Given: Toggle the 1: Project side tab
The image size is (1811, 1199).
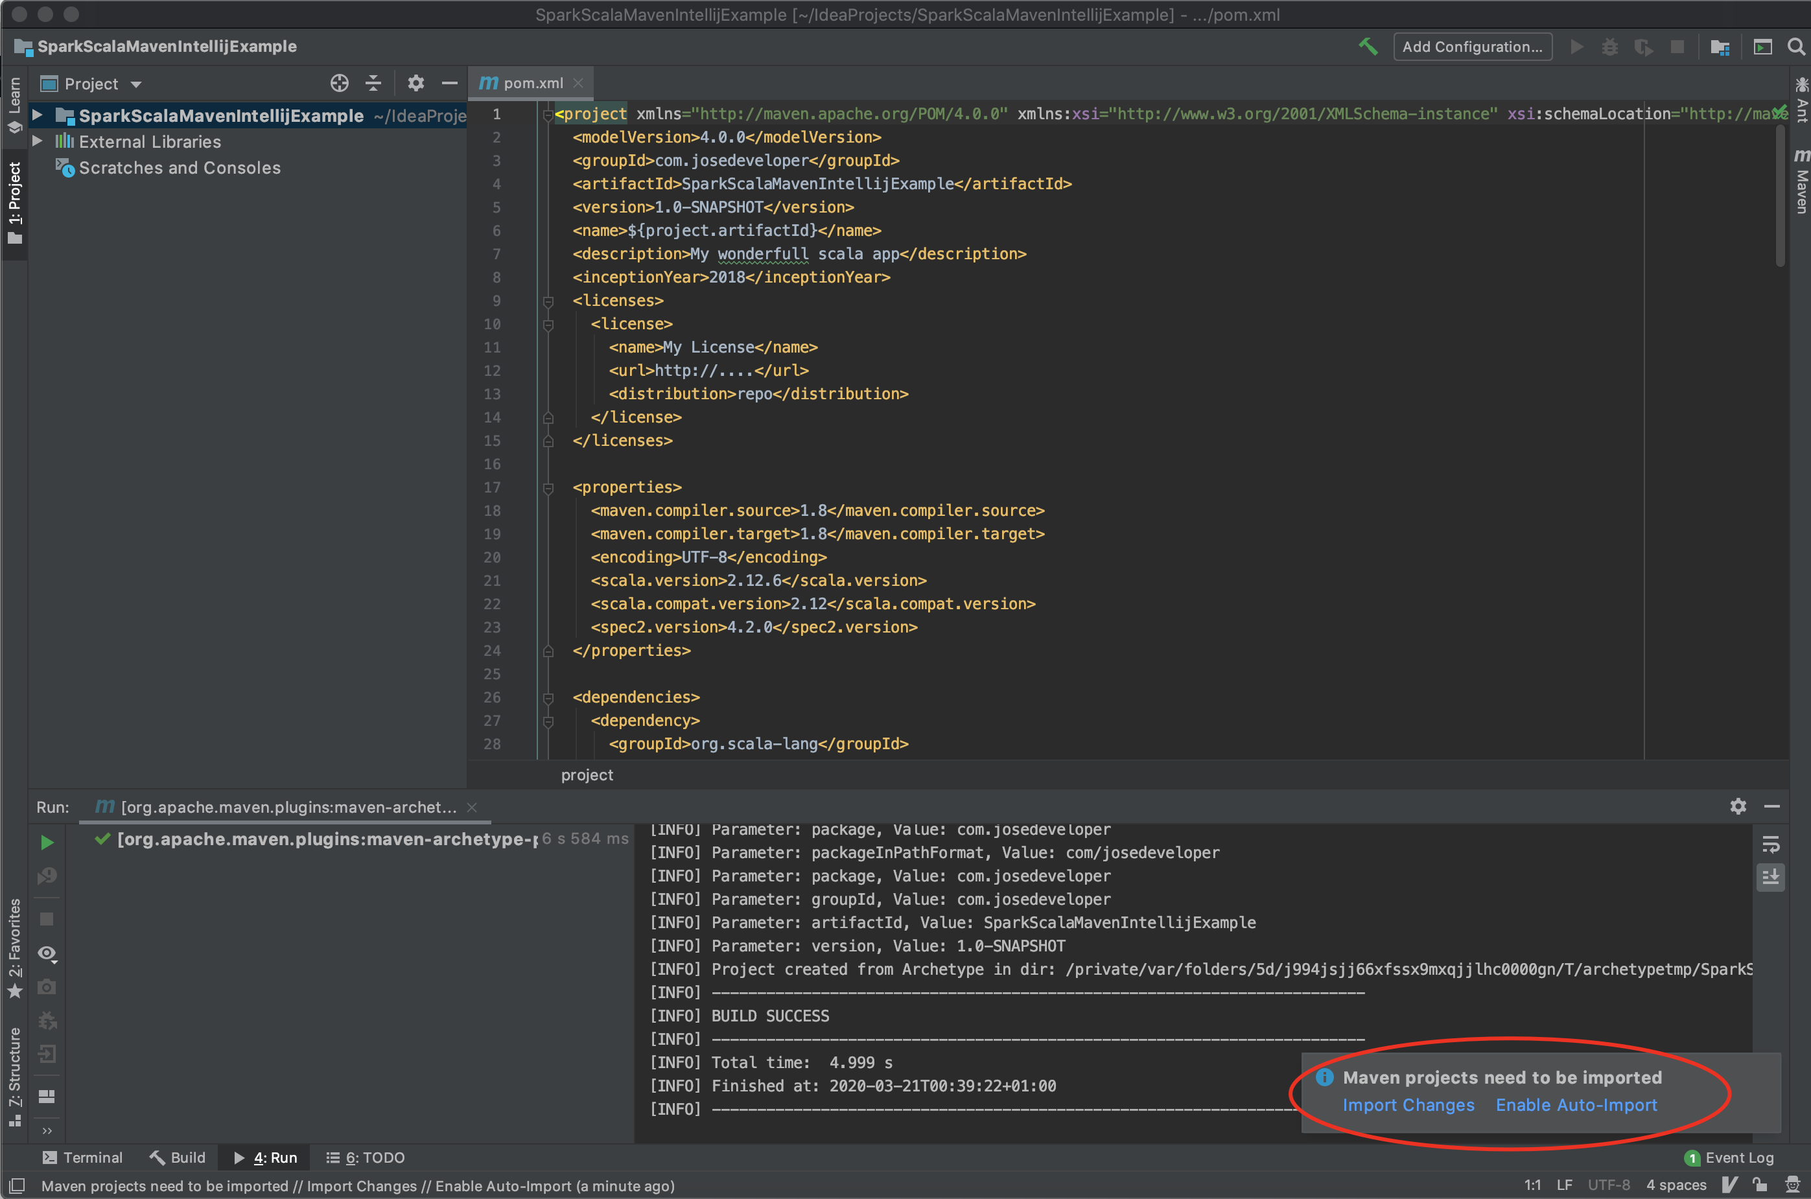Looking at the screenshot, I should point(14,204).
